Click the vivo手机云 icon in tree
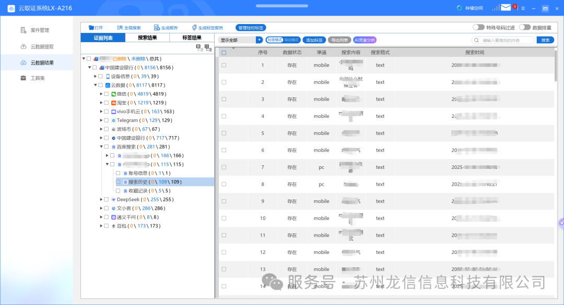Screen dimensions: 564x305 point(113,112)
